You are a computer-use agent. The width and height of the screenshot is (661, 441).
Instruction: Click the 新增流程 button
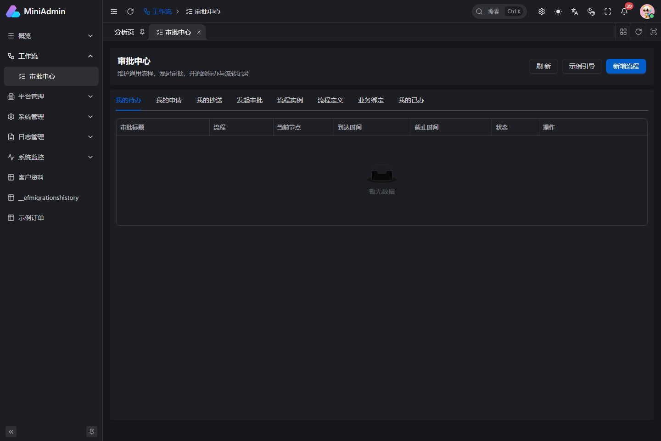626,66
